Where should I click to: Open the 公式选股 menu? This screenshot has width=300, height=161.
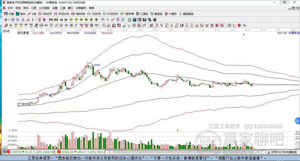click(44, 8)
